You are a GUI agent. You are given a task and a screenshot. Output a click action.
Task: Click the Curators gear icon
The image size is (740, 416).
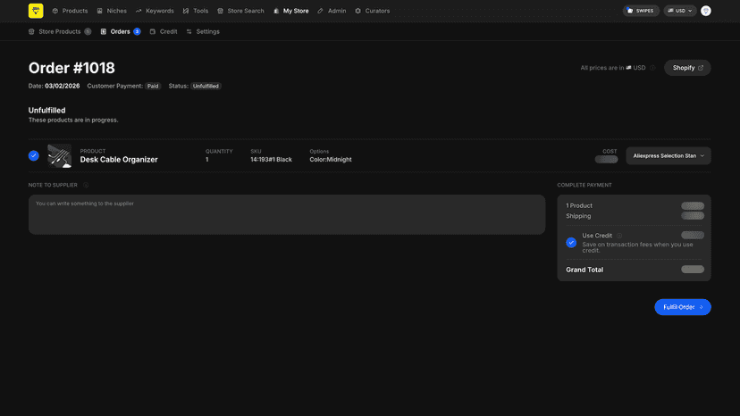(x=357, y=11)
